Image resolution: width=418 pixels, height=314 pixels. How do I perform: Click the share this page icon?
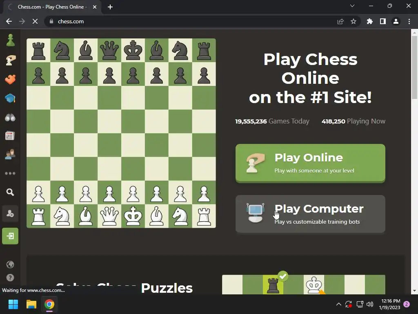tap(340, 21)
